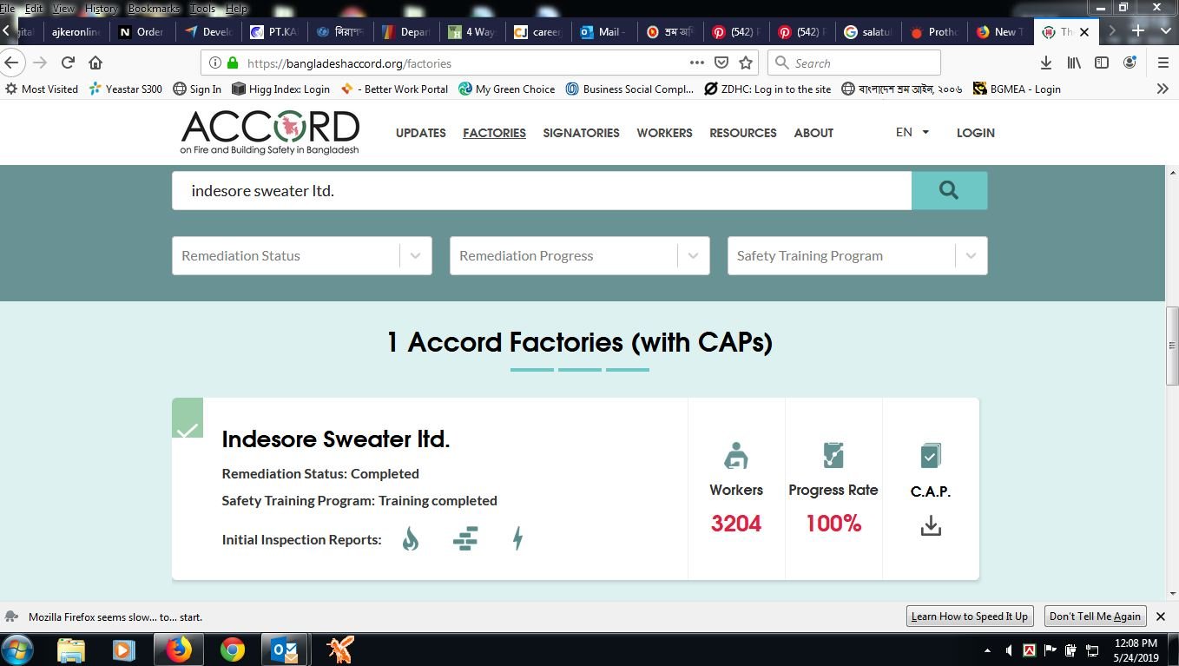Open page actions three-dot menu
1179x666 pixels.
tap(697, 63)
